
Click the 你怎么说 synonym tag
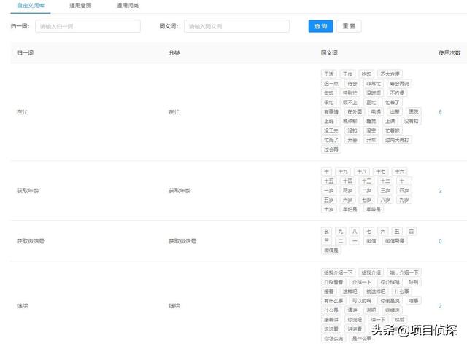click(x=333, y=338)
